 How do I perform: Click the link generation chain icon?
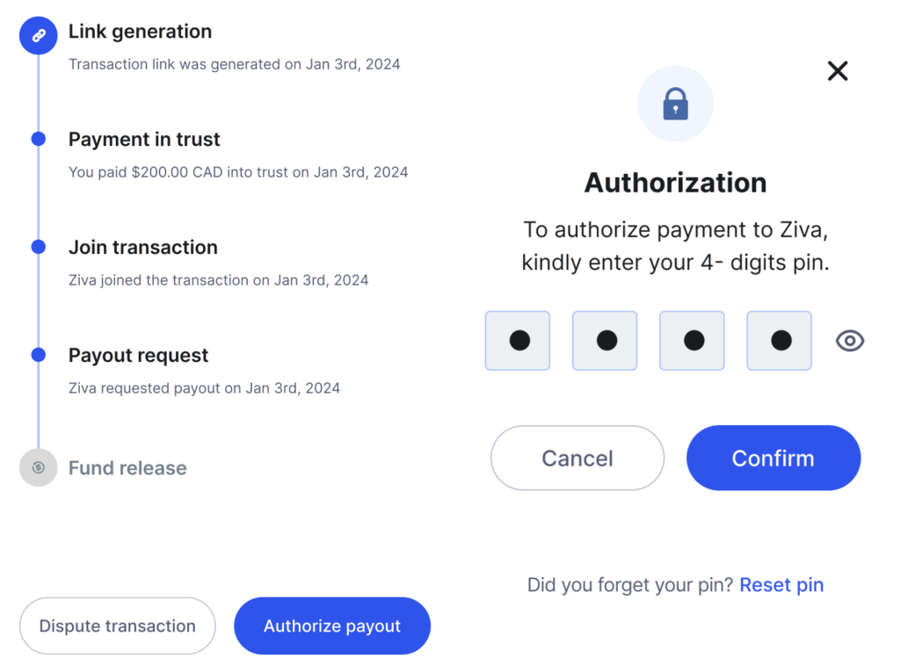point(39,35)
